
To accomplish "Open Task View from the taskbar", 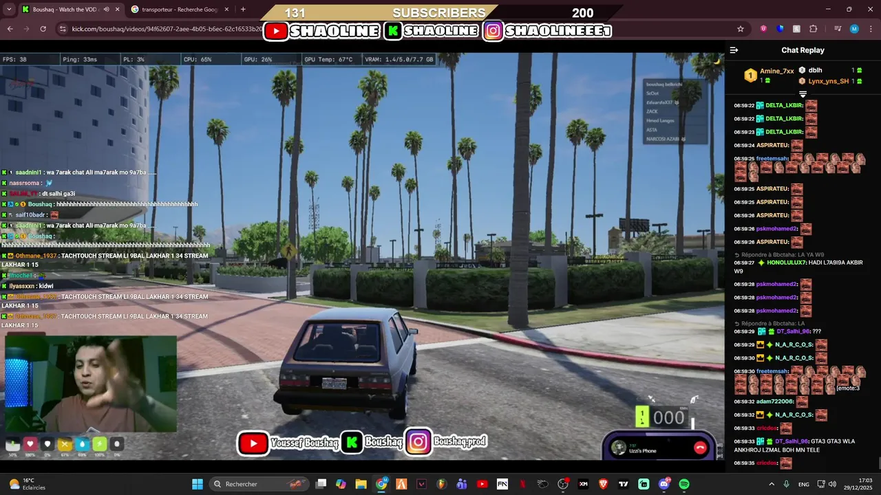I will tap(322, 484).
